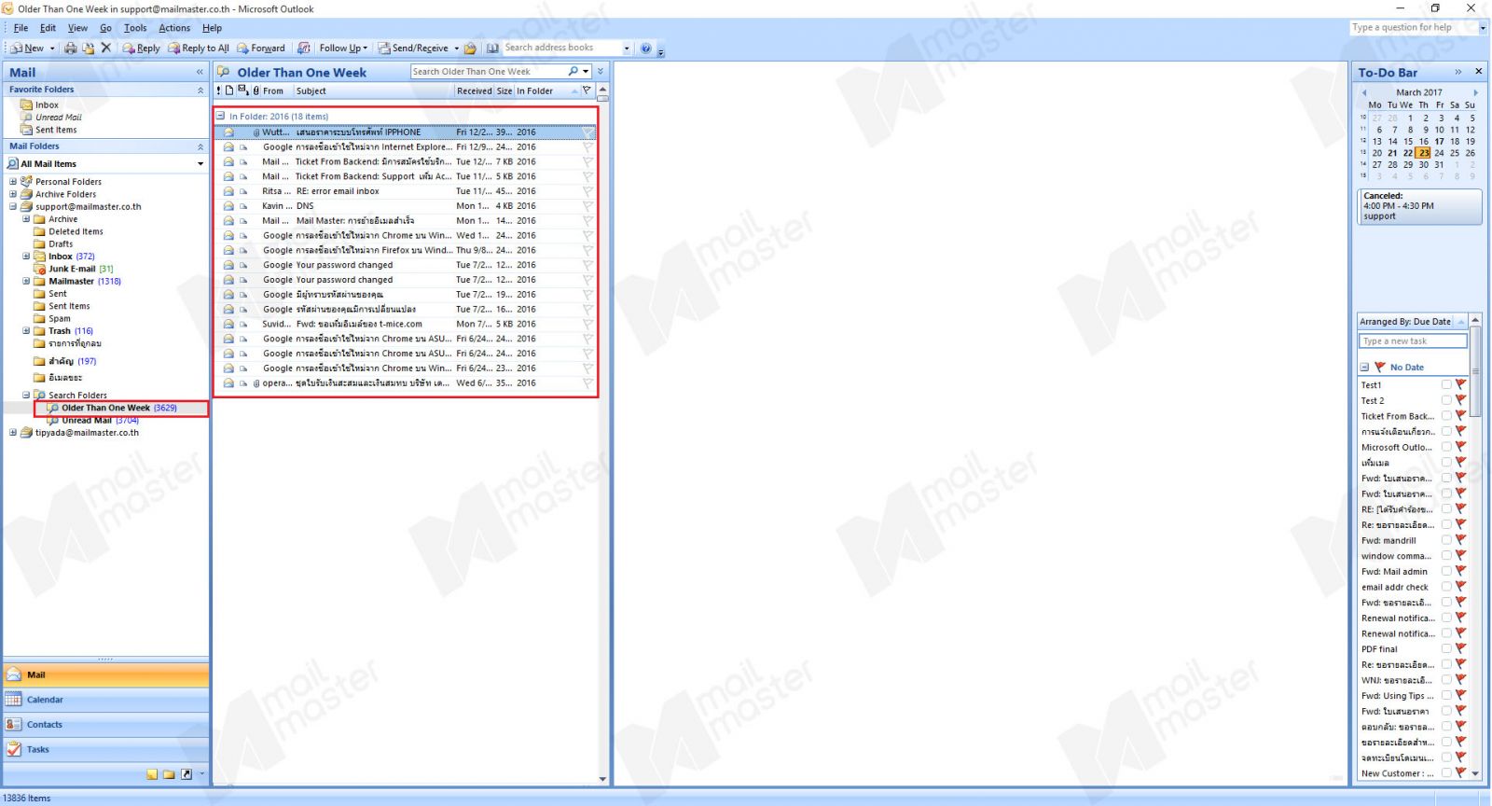Image resolution: width=1492 pixels, height=806 pixels.
Task: Collapse the In Folder: 2016 group
Action: (221, 117)
